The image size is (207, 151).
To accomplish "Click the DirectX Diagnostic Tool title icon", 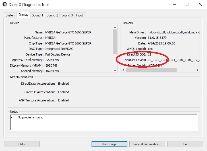I will [x=5, y=4].
